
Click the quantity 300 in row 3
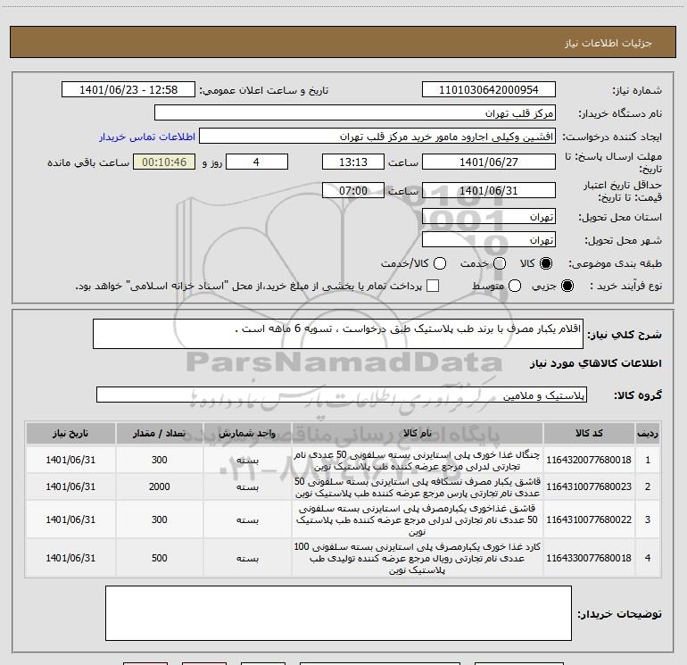[160, 520]
